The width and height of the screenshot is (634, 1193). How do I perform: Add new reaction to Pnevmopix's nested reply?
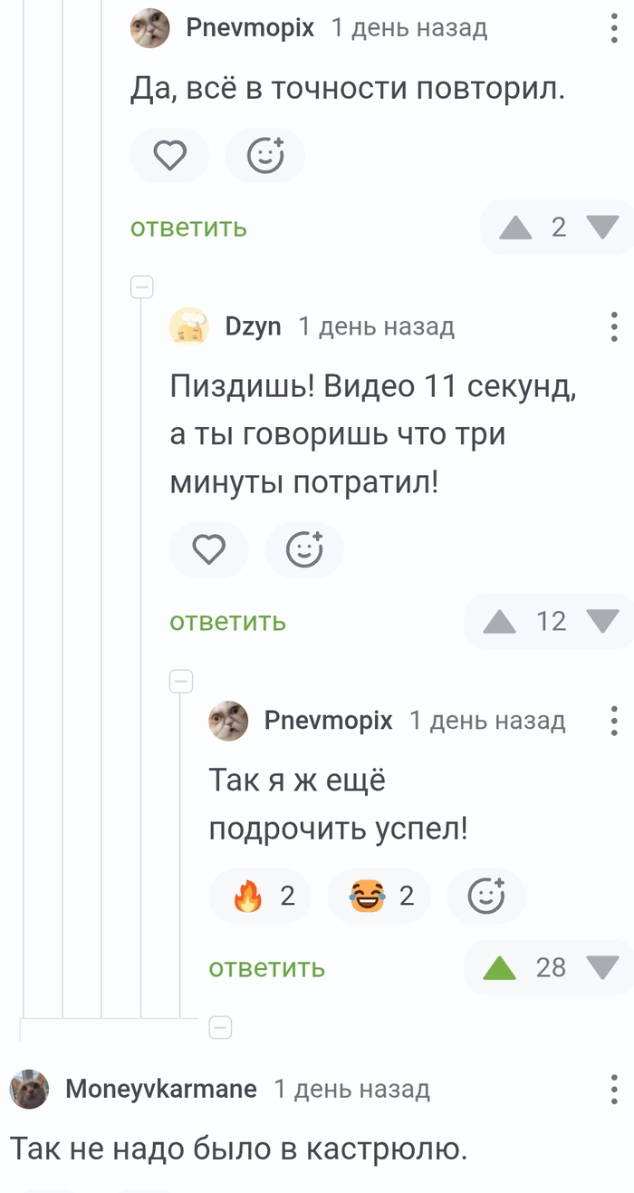click(486, 897)
